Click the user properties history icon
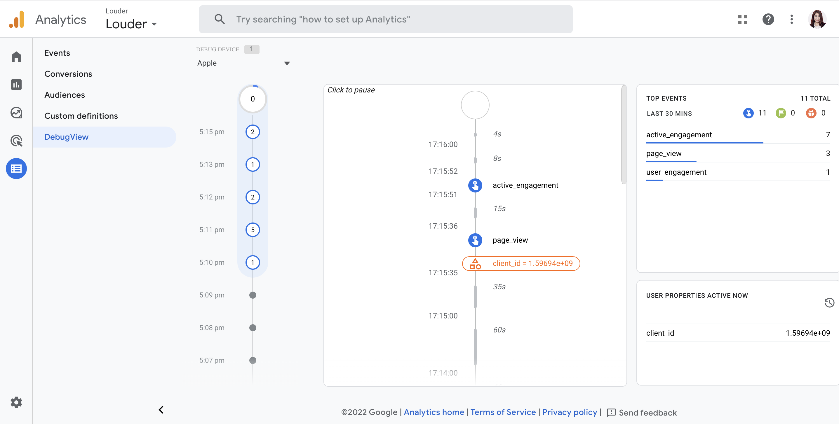839x424 pixels. pos(829,303)
